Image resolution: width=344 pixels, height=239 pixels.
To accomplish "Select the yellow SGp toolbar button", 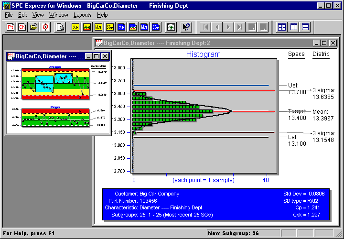I will tap(110, 27).
